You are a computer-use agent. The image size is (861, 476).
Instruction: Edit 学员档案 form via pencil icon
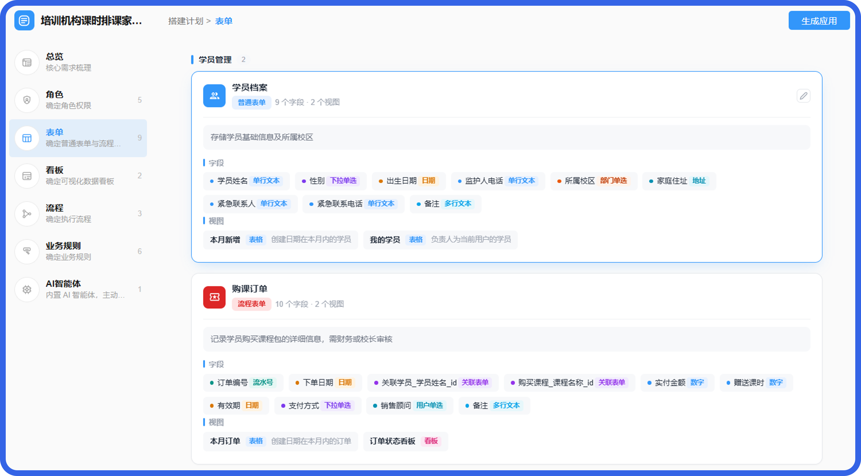click(804, 96)
